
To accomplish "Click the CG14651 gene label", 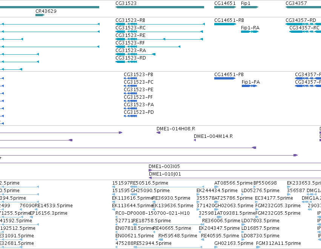I will click(225, 3).
